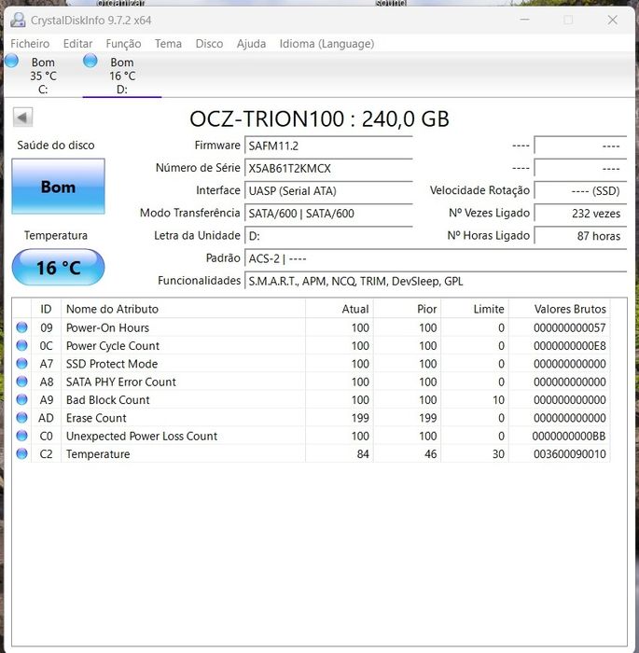
Task: Select the Erase Count attribute row
Action: click(312, 418)
